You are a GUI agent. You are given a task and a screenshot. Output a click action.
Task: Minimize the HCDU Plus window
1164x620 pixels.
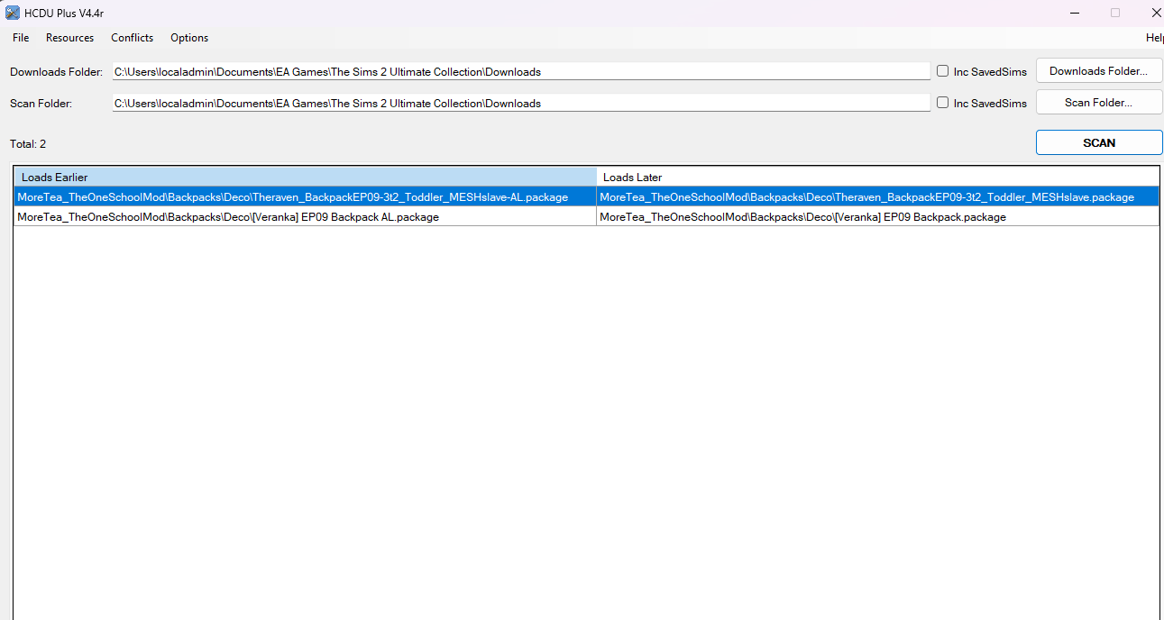(x=1074, y=13)
